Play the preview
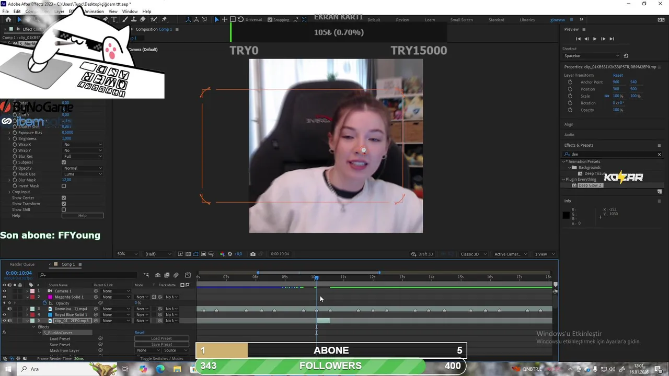The height and width of the screenshot is (376, 669). click(595, 39)
